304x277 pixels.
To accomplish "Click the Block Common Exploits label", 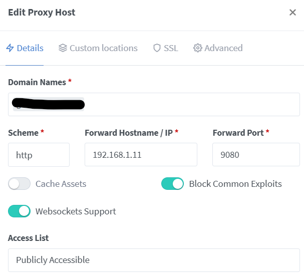I will pyautogui.click(x=235, y=184).
